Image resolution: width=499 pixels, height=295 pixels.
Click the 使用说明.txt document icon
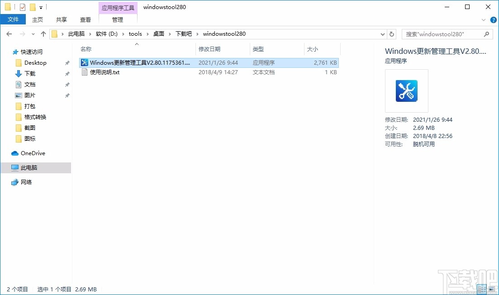(84, 72)
